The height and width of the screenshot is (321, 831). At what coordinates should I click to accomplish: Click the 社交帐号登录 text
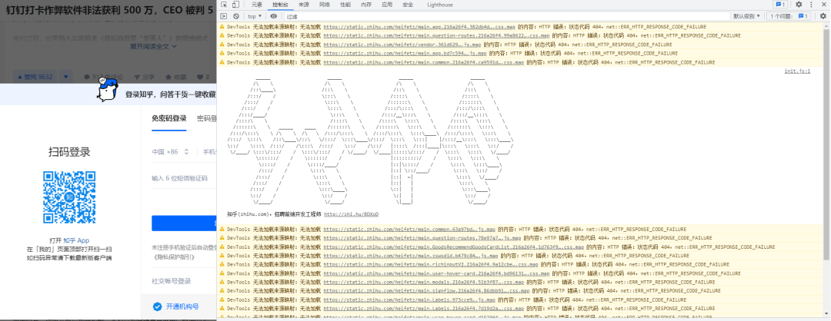[x=171, y=281]
